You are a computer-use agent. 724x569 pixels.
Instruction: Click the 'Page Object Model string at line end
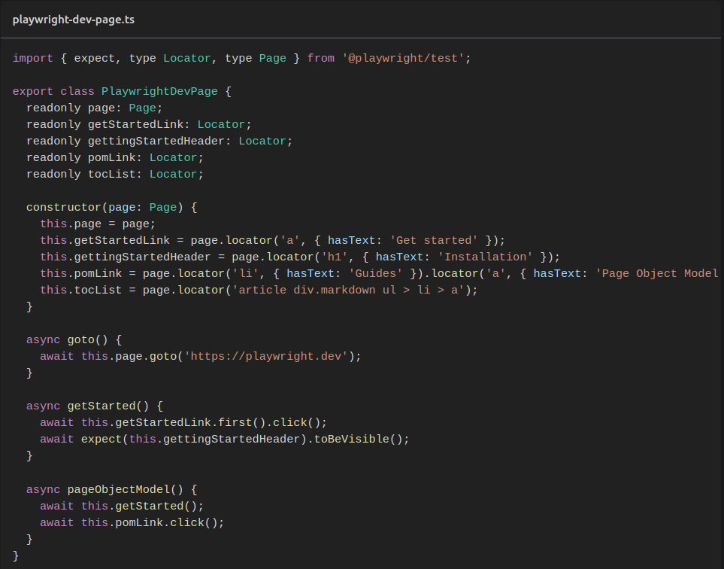(x=657, y=274)
